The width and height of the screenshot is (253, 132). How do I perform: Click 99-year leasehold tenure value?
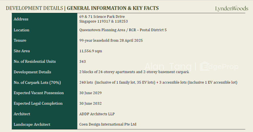tap(111, 40)
